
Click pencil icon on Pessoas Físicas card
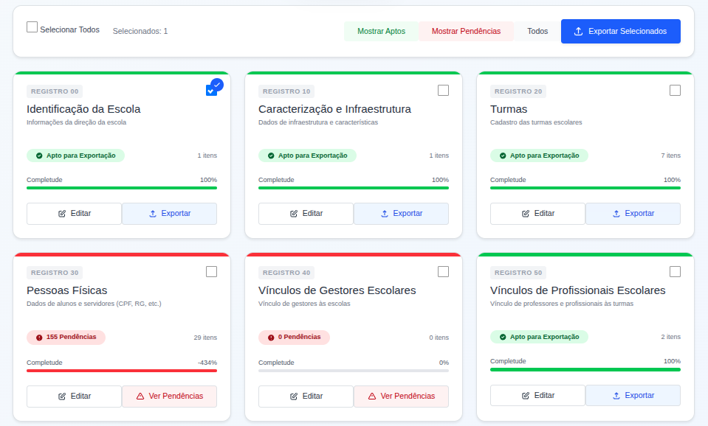62,397
